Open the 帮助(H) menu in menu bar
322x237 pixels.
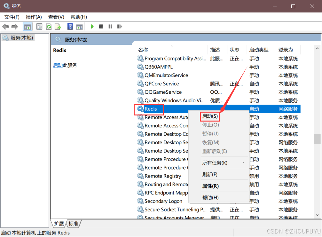tap(79, 17)
